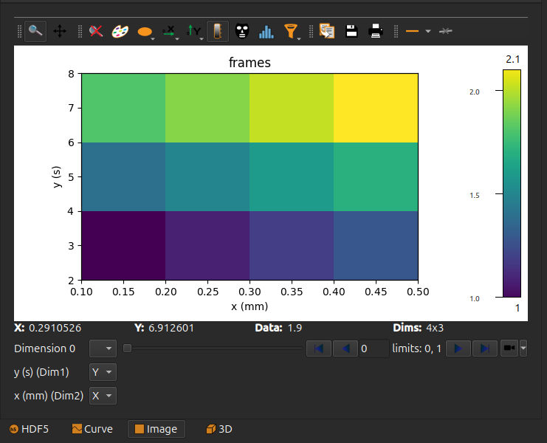Viewport: 547px width, 443px height.
Task: Click the Dimension 0 frame slider
Action: click(x=213, y=348)
